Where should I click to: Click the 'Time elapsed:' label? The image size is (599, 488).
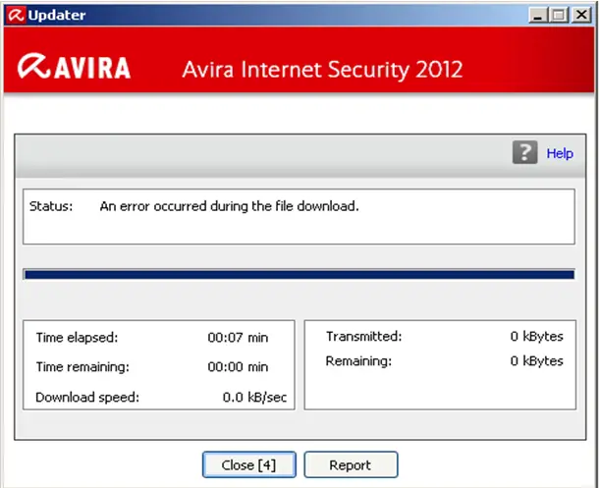[x=77, y=338]
